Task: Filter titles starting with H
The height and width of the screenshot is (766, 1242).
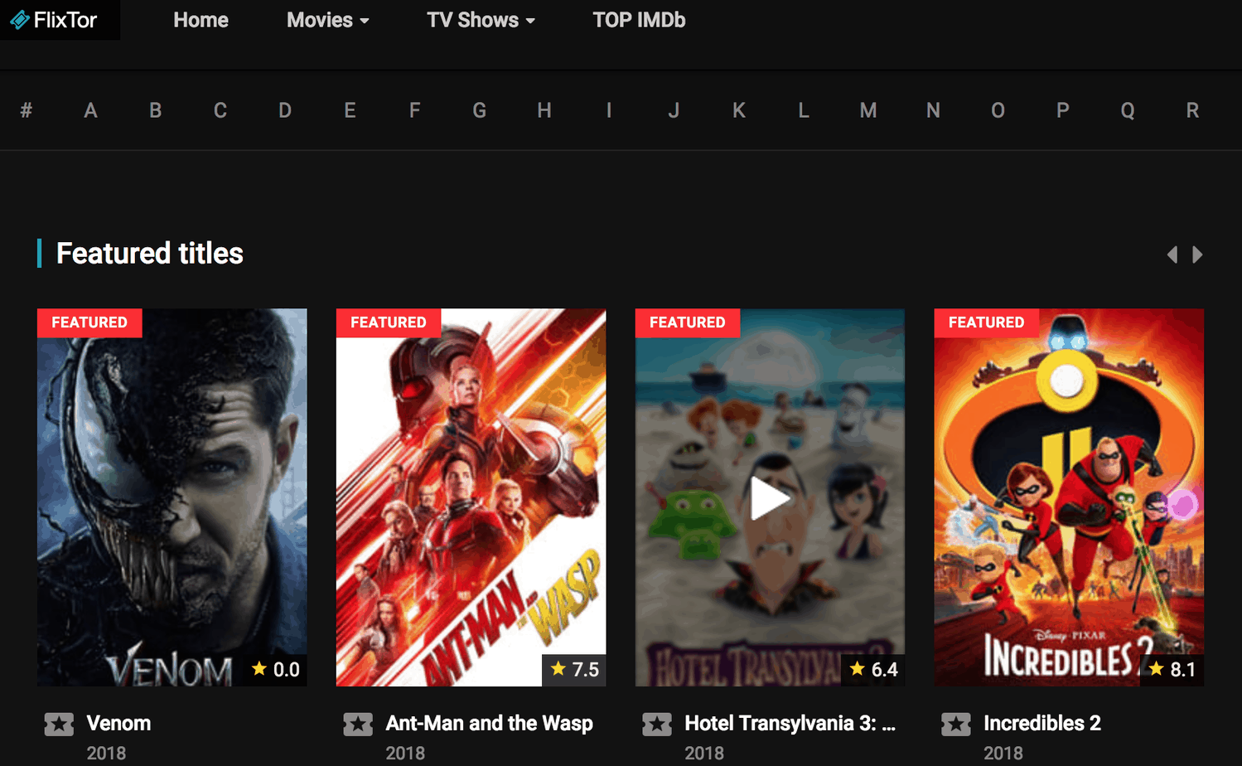Action: pyautogui.click(x=544, y=110)
